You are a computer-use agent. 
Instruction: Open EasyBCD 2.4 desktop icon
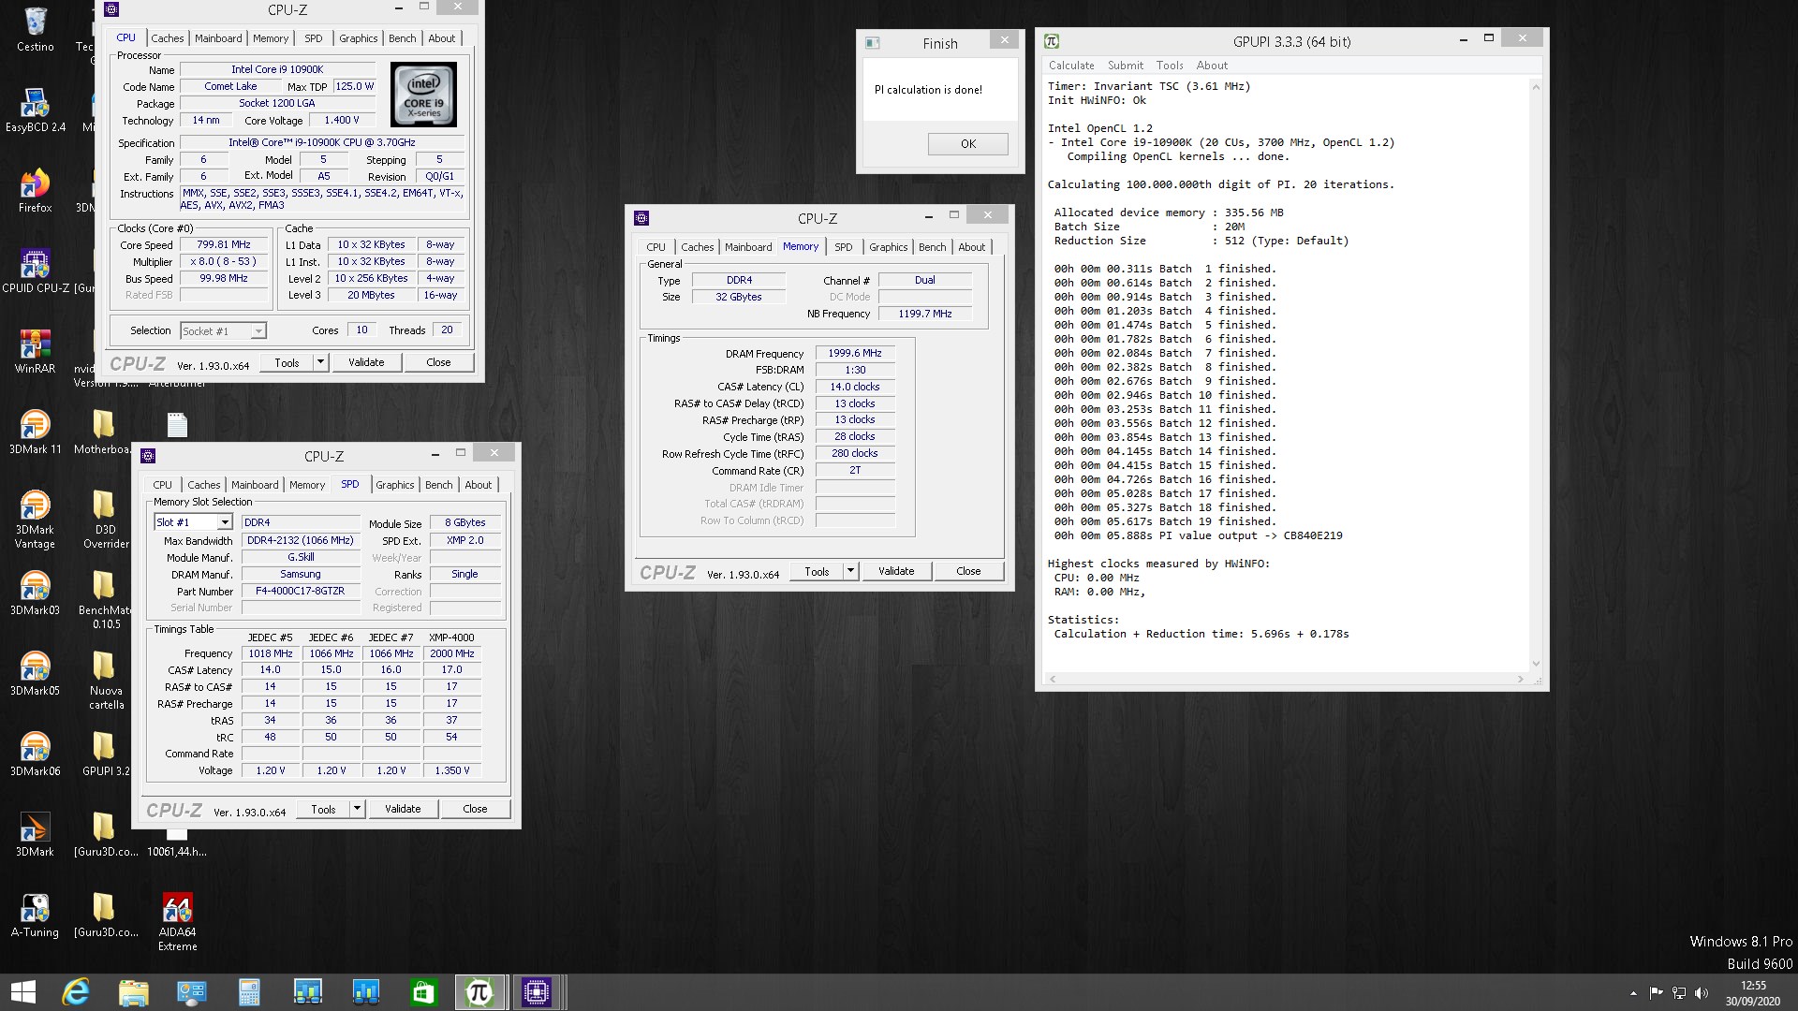point(36,110)
